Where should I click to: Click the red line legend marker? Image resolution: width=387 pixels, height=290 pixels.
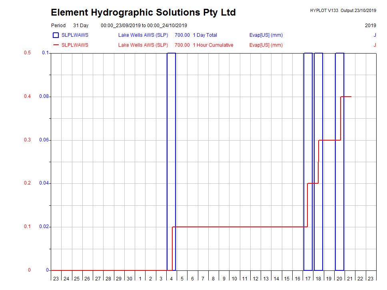point(56,45)
